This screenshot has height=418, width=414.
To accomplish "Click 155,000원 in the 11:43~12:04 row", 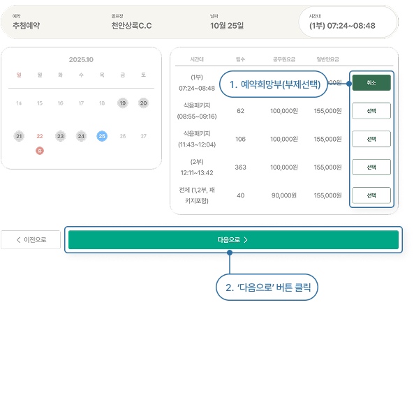I will tap(328, 139).
